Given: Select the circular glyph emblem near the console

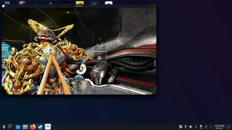Looking at the screenshot, I should (x=82, y=69).
